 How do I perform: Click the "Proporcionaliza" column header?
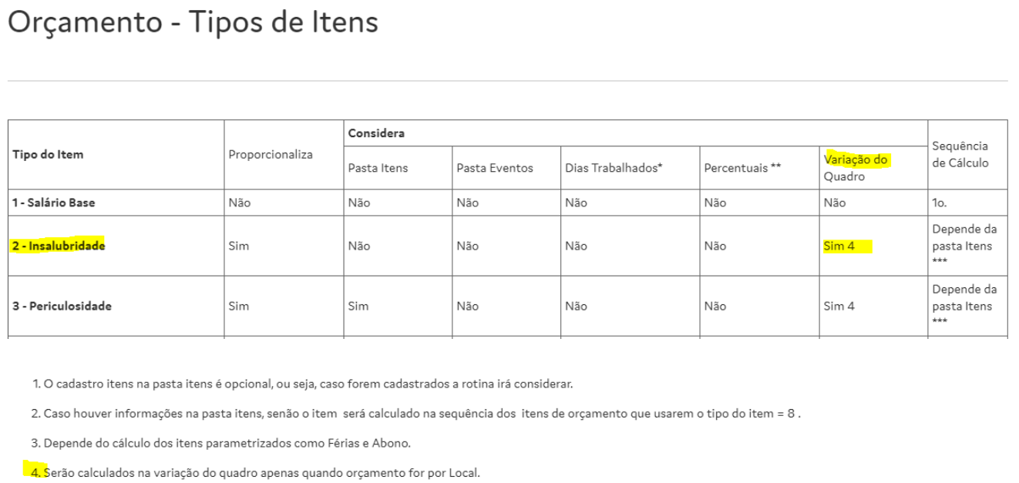pos(271,154)
